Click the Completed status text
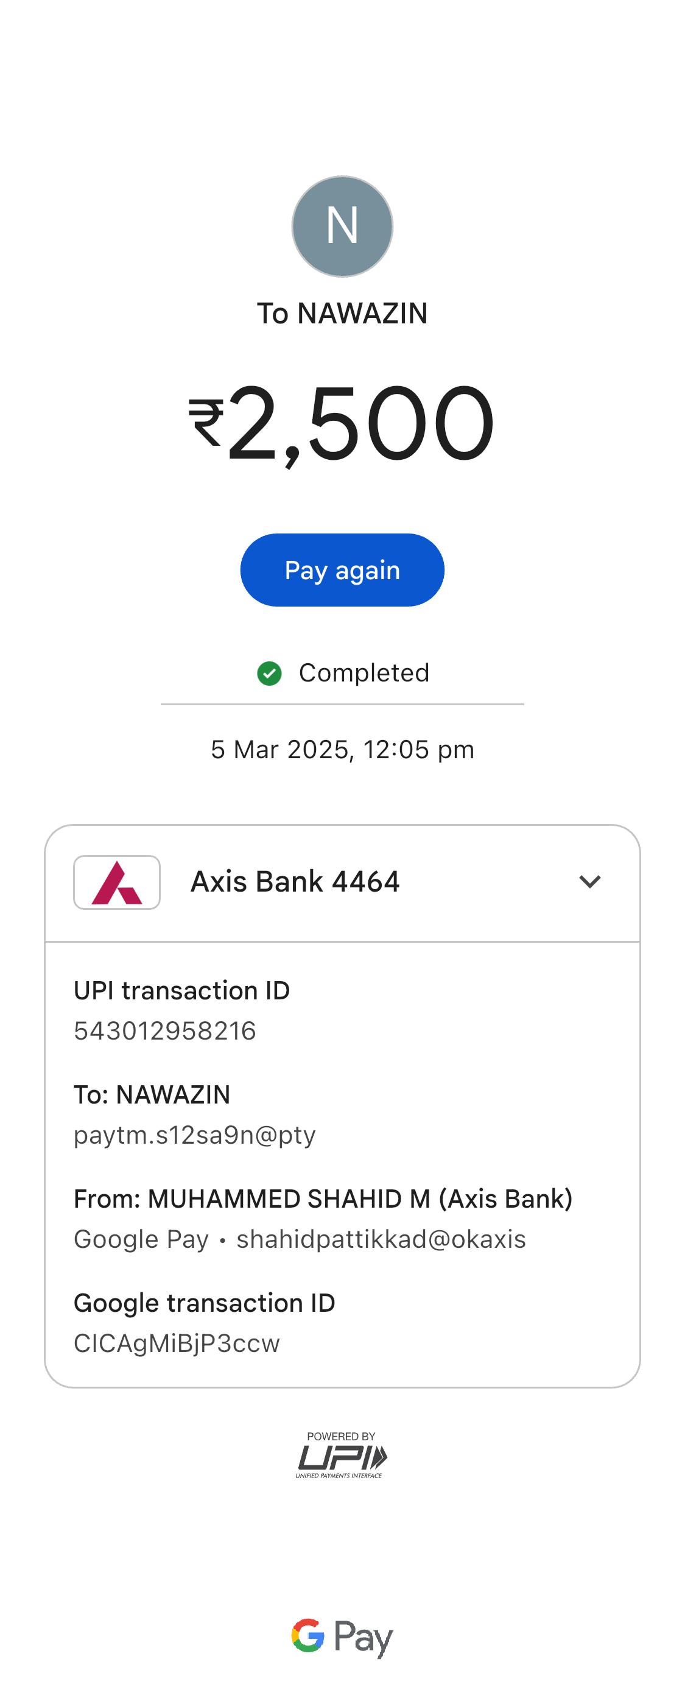The width and height of the screenshot is (685, 1690). (364, 673)
